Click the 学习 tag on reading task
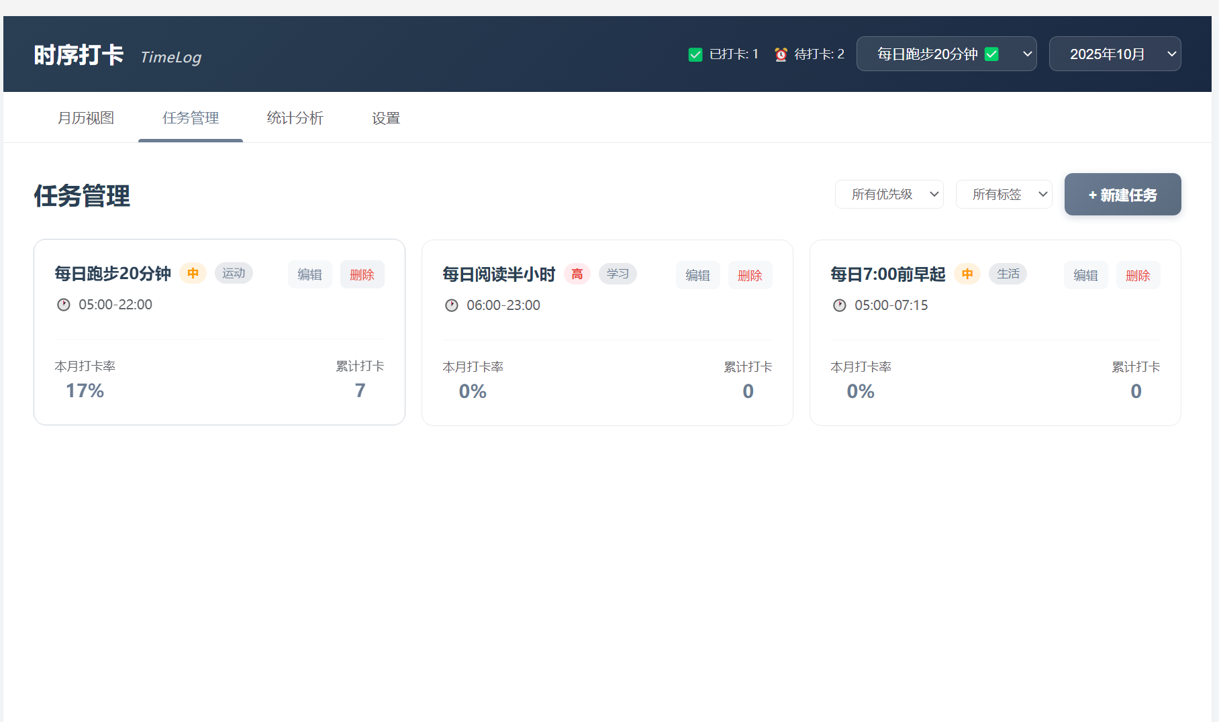 point(618,274)
